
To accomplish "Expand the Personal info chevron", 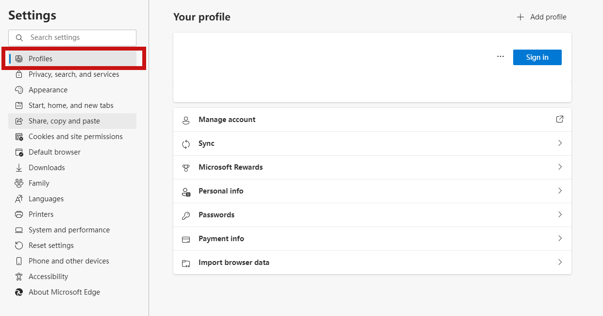I will pyautogui.click(x=560, y=191).
